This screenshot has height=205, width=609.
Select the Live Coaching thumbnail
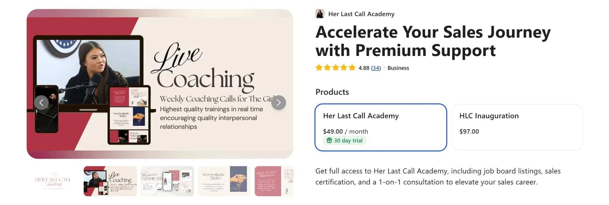point(110,181)
